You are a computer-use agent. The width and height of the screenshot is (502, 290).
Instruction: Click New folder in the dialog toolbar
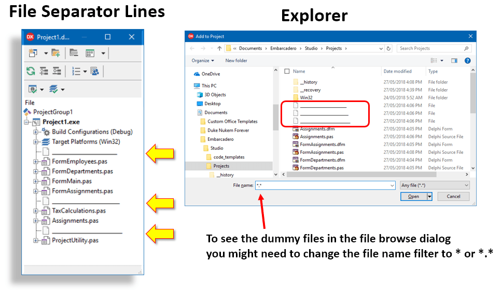point(236,61)
